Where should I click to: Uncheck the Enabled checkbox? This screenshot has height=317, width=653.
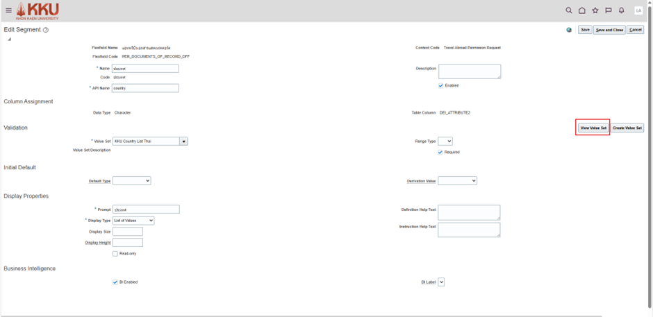[x=441, y=85]
